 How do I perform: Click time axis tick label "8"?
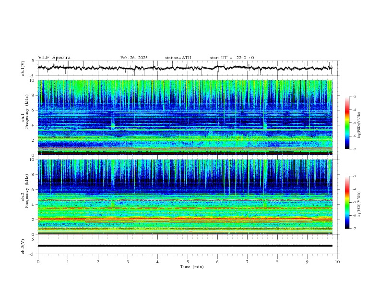click(x=277, y=262)
